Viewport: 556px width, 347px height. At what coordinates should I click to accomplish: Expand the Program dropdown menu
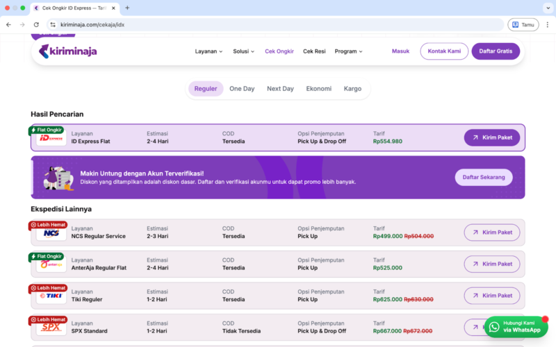[x=348, y=51]
